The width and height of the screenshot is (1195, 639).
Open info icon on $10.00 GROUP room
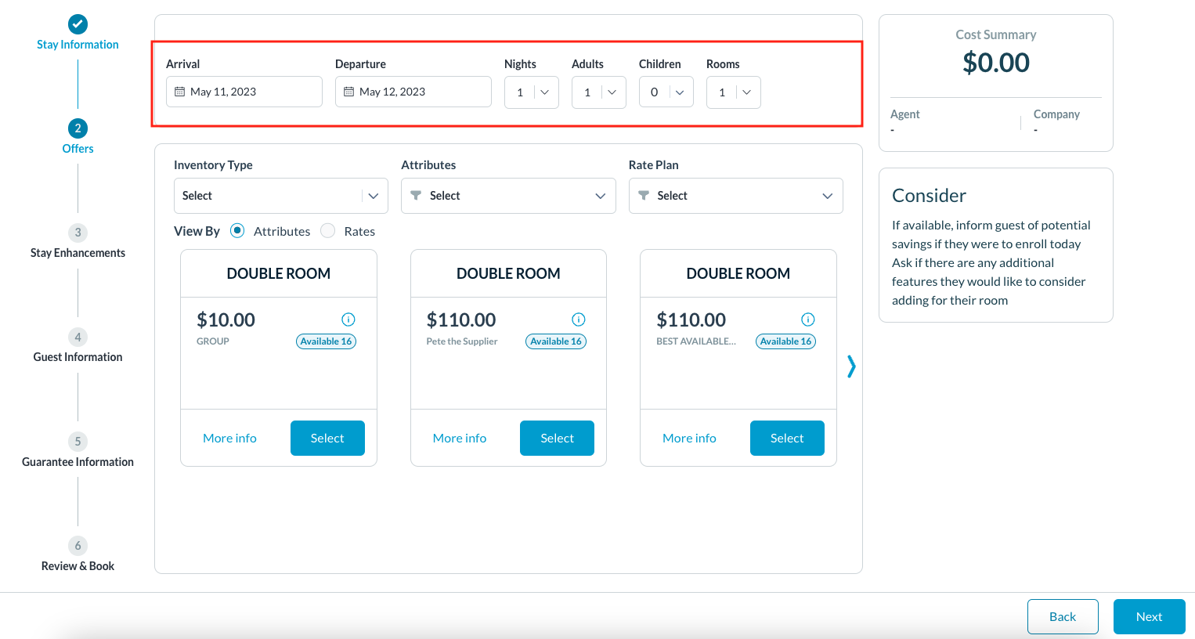(x=348, y=319)
